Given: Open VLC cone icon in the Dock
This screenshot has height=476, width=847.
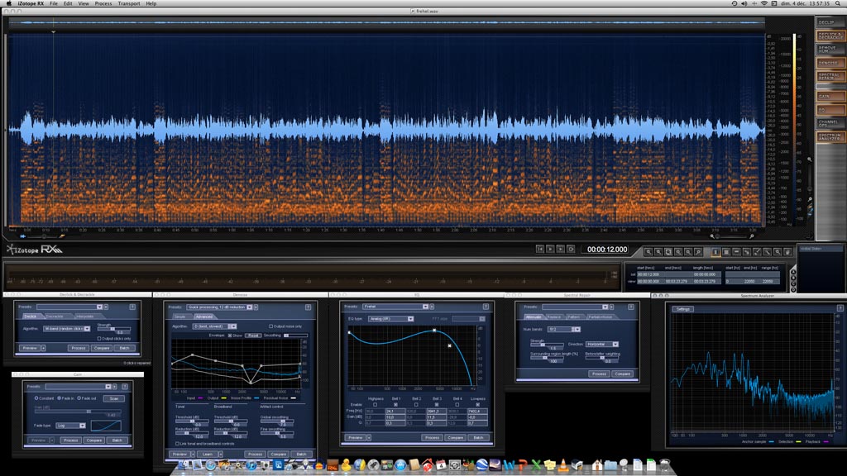Looking at the screenshot, I should 562,465.
